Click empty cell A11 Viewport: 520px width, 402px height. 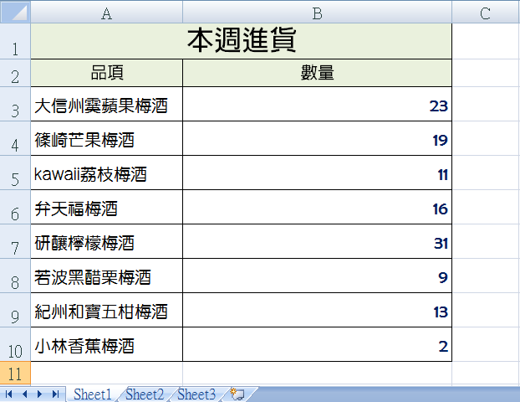(106, 374)
